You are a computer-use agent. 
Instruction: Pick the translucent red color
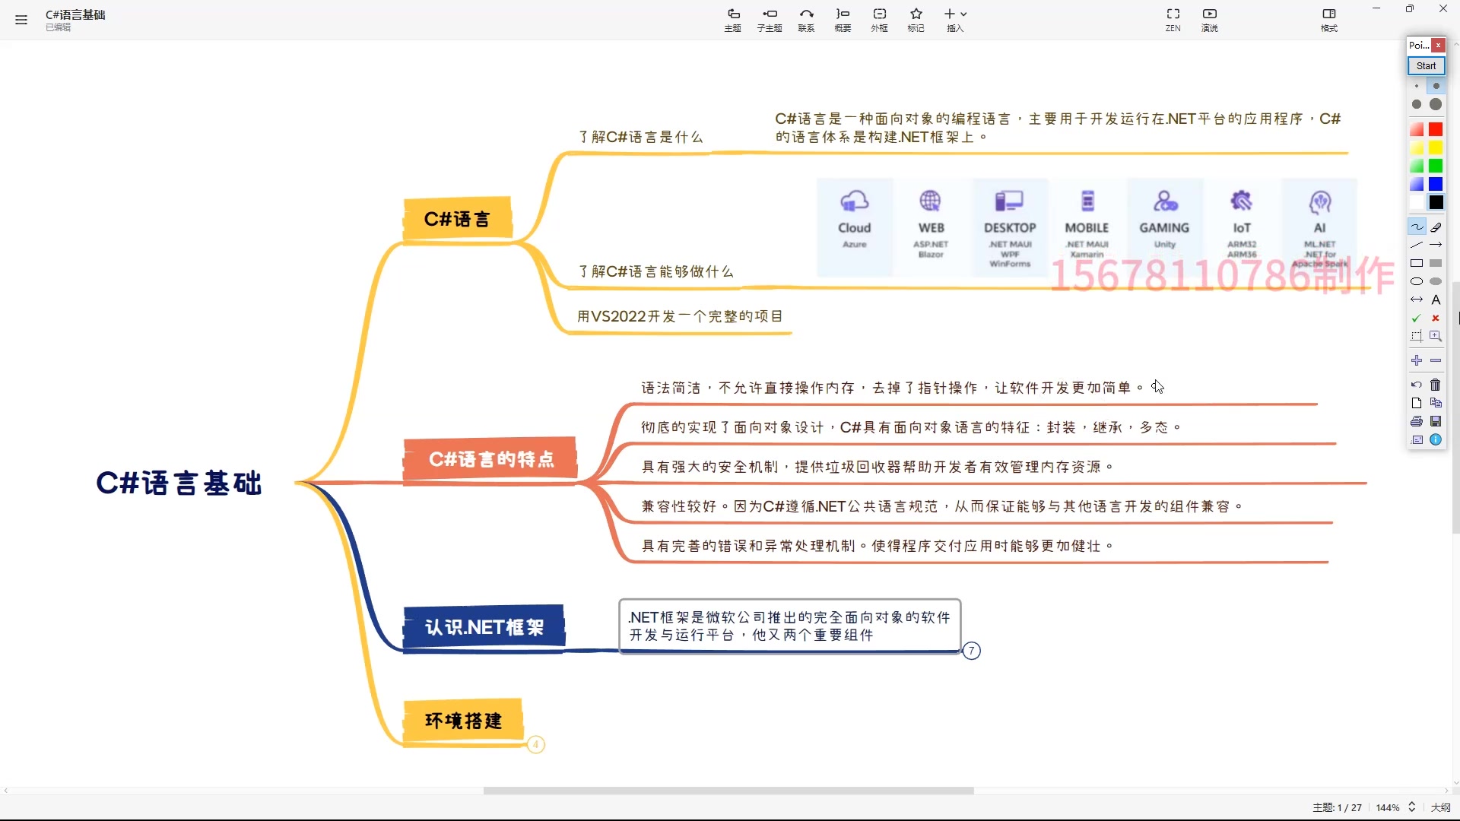pos(1417,129)
